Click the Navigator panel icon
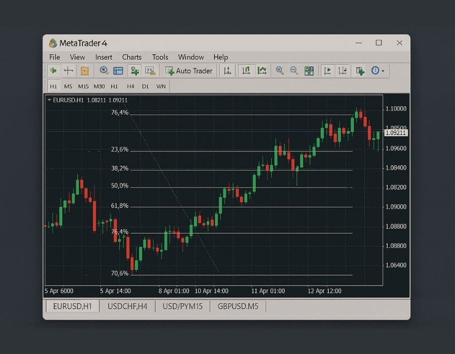 point(134,70)
